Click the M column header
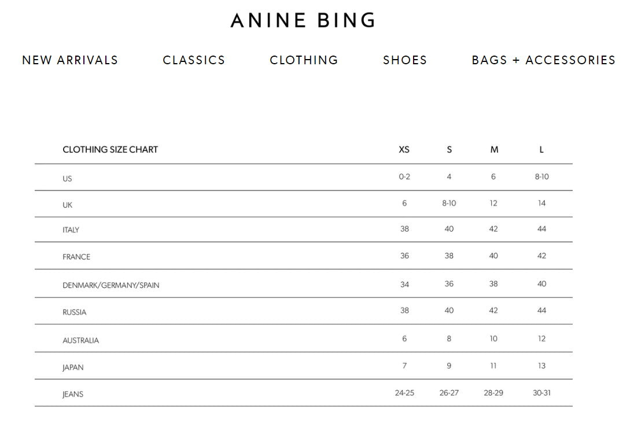 pyautogui.click(x=494, y=149)
